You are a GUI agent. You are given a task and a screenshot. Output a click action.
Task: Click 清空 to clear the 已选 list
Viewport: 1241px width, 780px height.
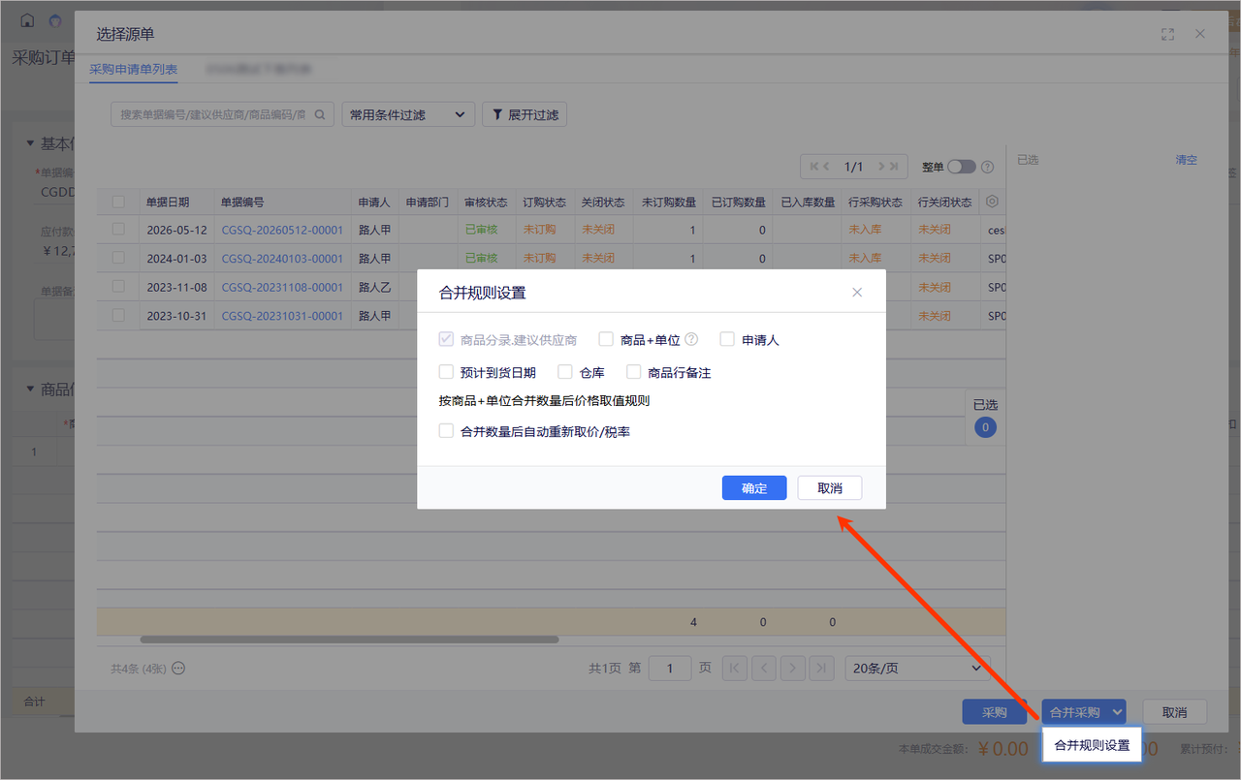(x=1187, y=159)
